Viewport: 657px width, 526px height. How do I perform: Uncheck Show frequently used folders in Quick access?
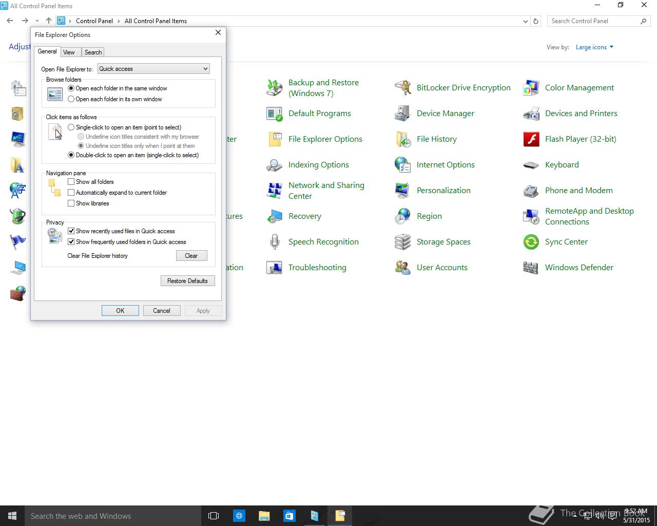coord(71,242)
